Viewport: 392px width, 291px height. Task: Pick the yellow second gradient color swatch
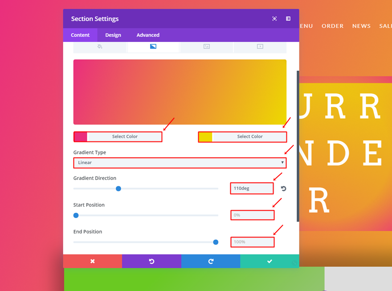(205, 137)
